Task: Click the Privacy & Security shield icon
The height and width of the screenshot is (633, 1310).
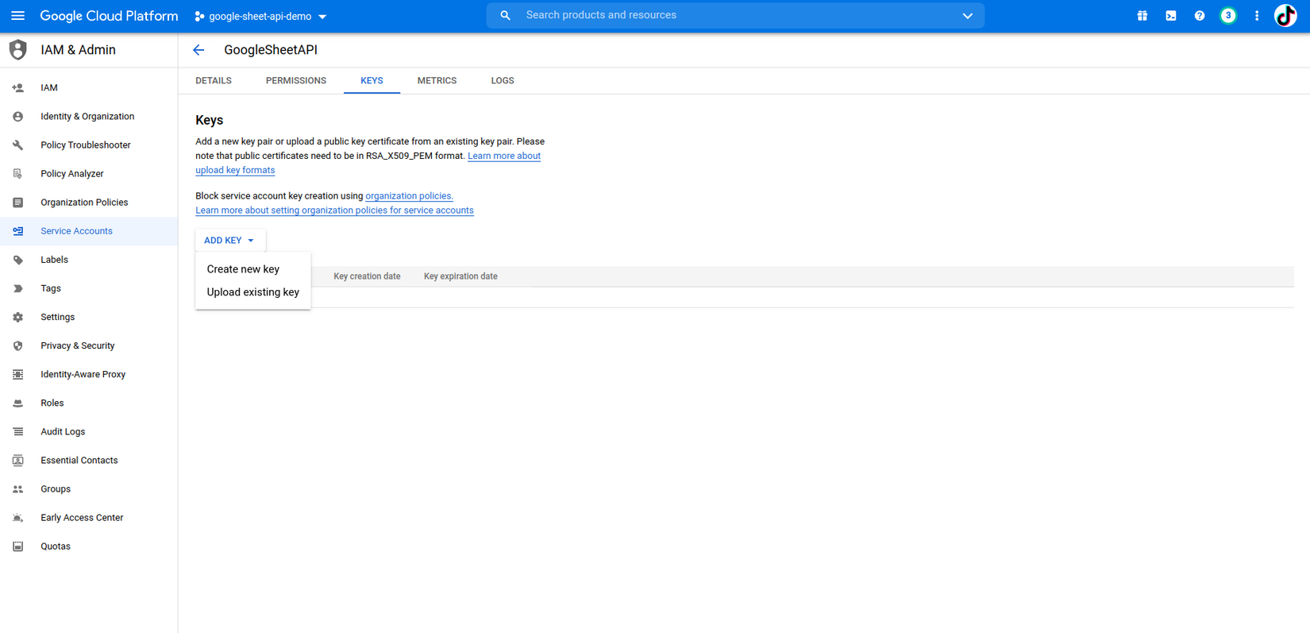Action: pyautogui.click(x=17, y=345)
